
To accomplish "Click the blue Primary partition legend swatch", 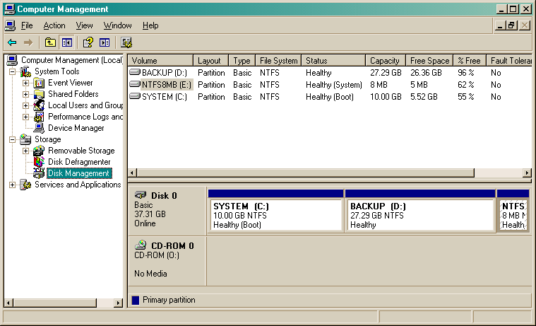I will pyautogui.click(x=136, y=301).
